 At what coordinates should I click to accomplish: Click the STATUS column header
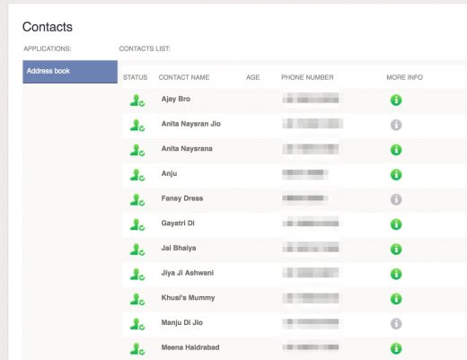click(135, 77)
